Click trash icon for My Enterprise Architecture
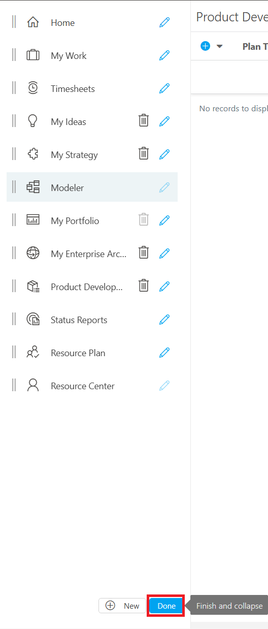The height and width of the screenshot is (629, 268). (144, 253)
